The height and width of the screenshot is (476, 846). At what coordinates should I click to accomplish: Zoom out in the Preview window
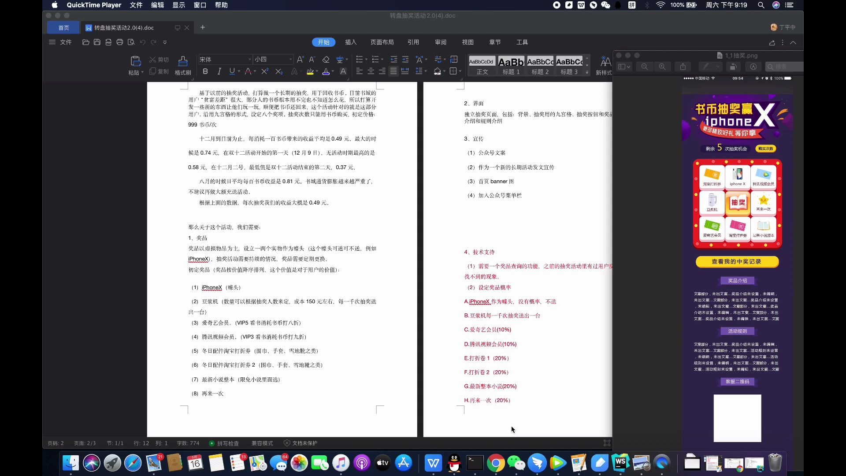tap(645, 67)
